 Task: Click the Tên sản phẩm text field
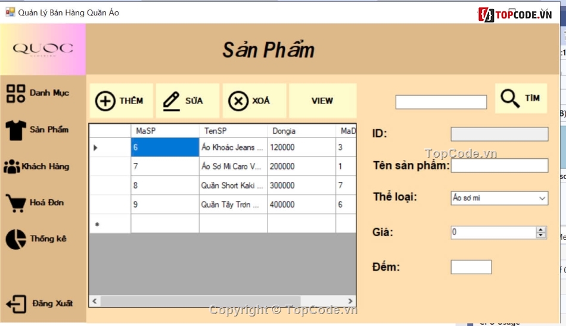coord(499,165)
